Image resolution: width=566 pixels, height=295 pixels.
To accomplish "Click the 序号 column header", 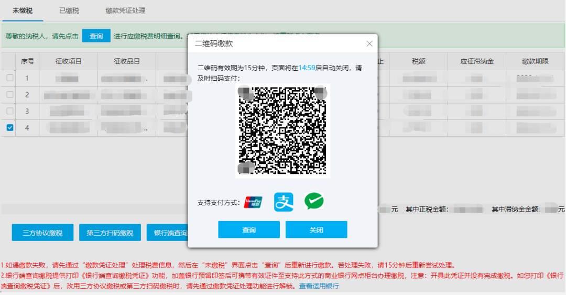I will click(27, 61).
